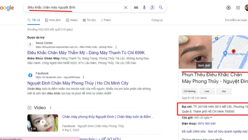
Task: Click the Chợ Vạn Nguyên label on the map
Action: tap(238, 54)
